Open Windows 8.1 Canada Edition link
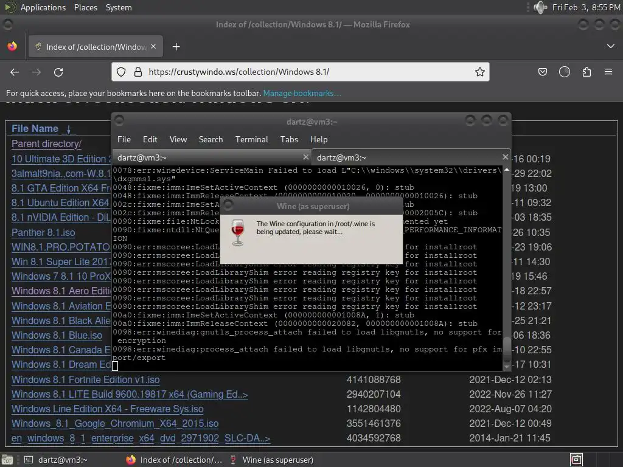Viewport: 623px width, 467px height. point(61,350)
